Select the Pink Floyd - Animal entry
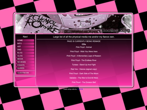147x110 pixels. pos(84,47)
